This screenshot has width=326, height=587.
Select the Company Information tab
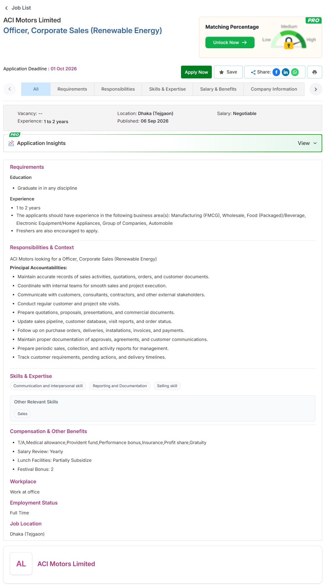click(x=274, y=89)
